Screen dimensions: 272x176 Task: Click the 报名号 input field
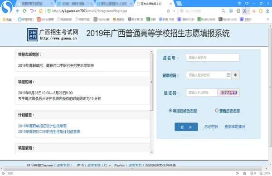coord(213,58)
